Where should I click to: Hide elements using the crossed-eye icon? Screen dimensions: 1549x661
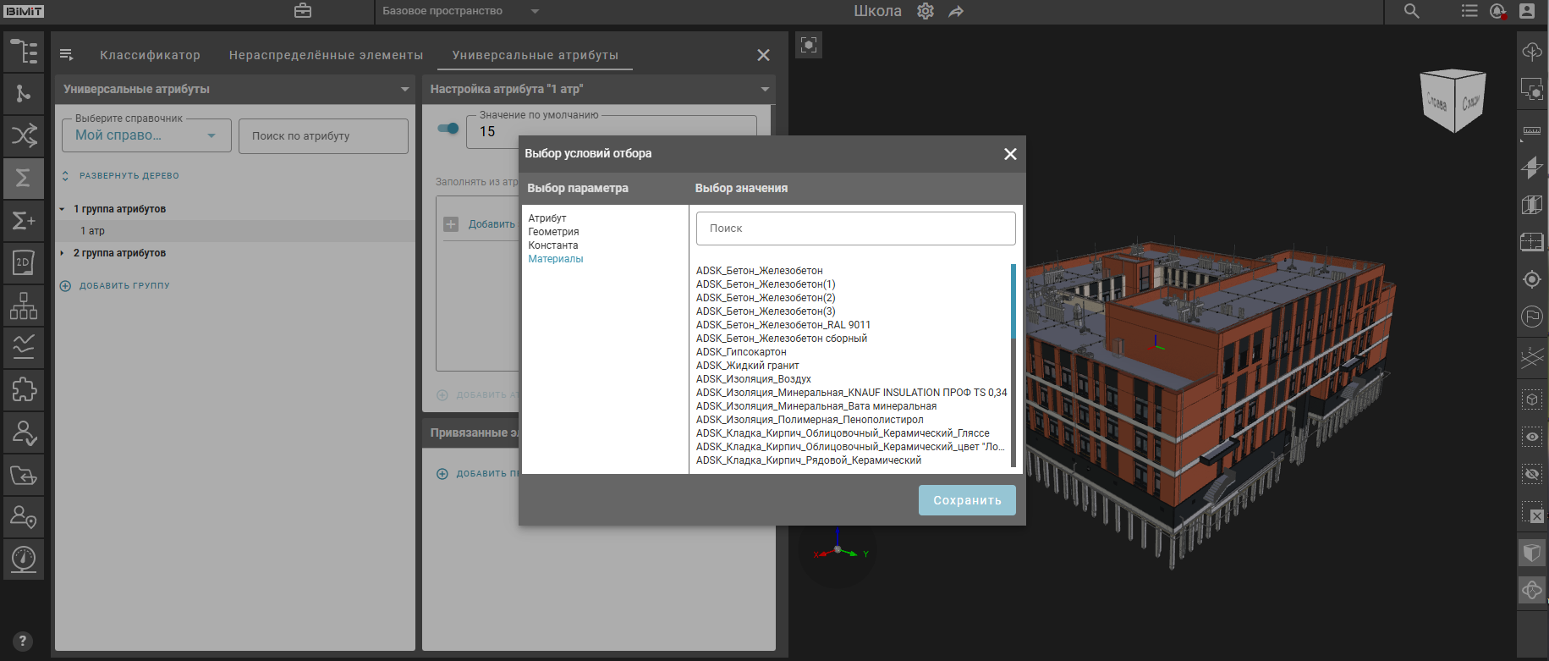1532,474
